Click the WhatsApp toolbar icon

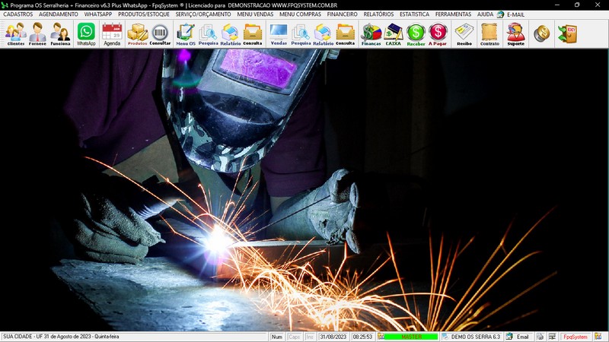click(x=86, y=33)
